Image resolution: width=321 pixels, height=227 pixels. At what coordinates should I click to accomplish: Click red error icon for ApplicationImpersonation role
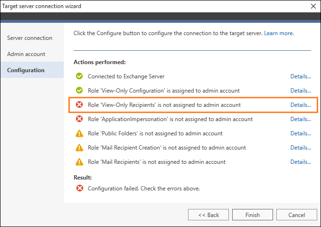[x=79, y=119]
